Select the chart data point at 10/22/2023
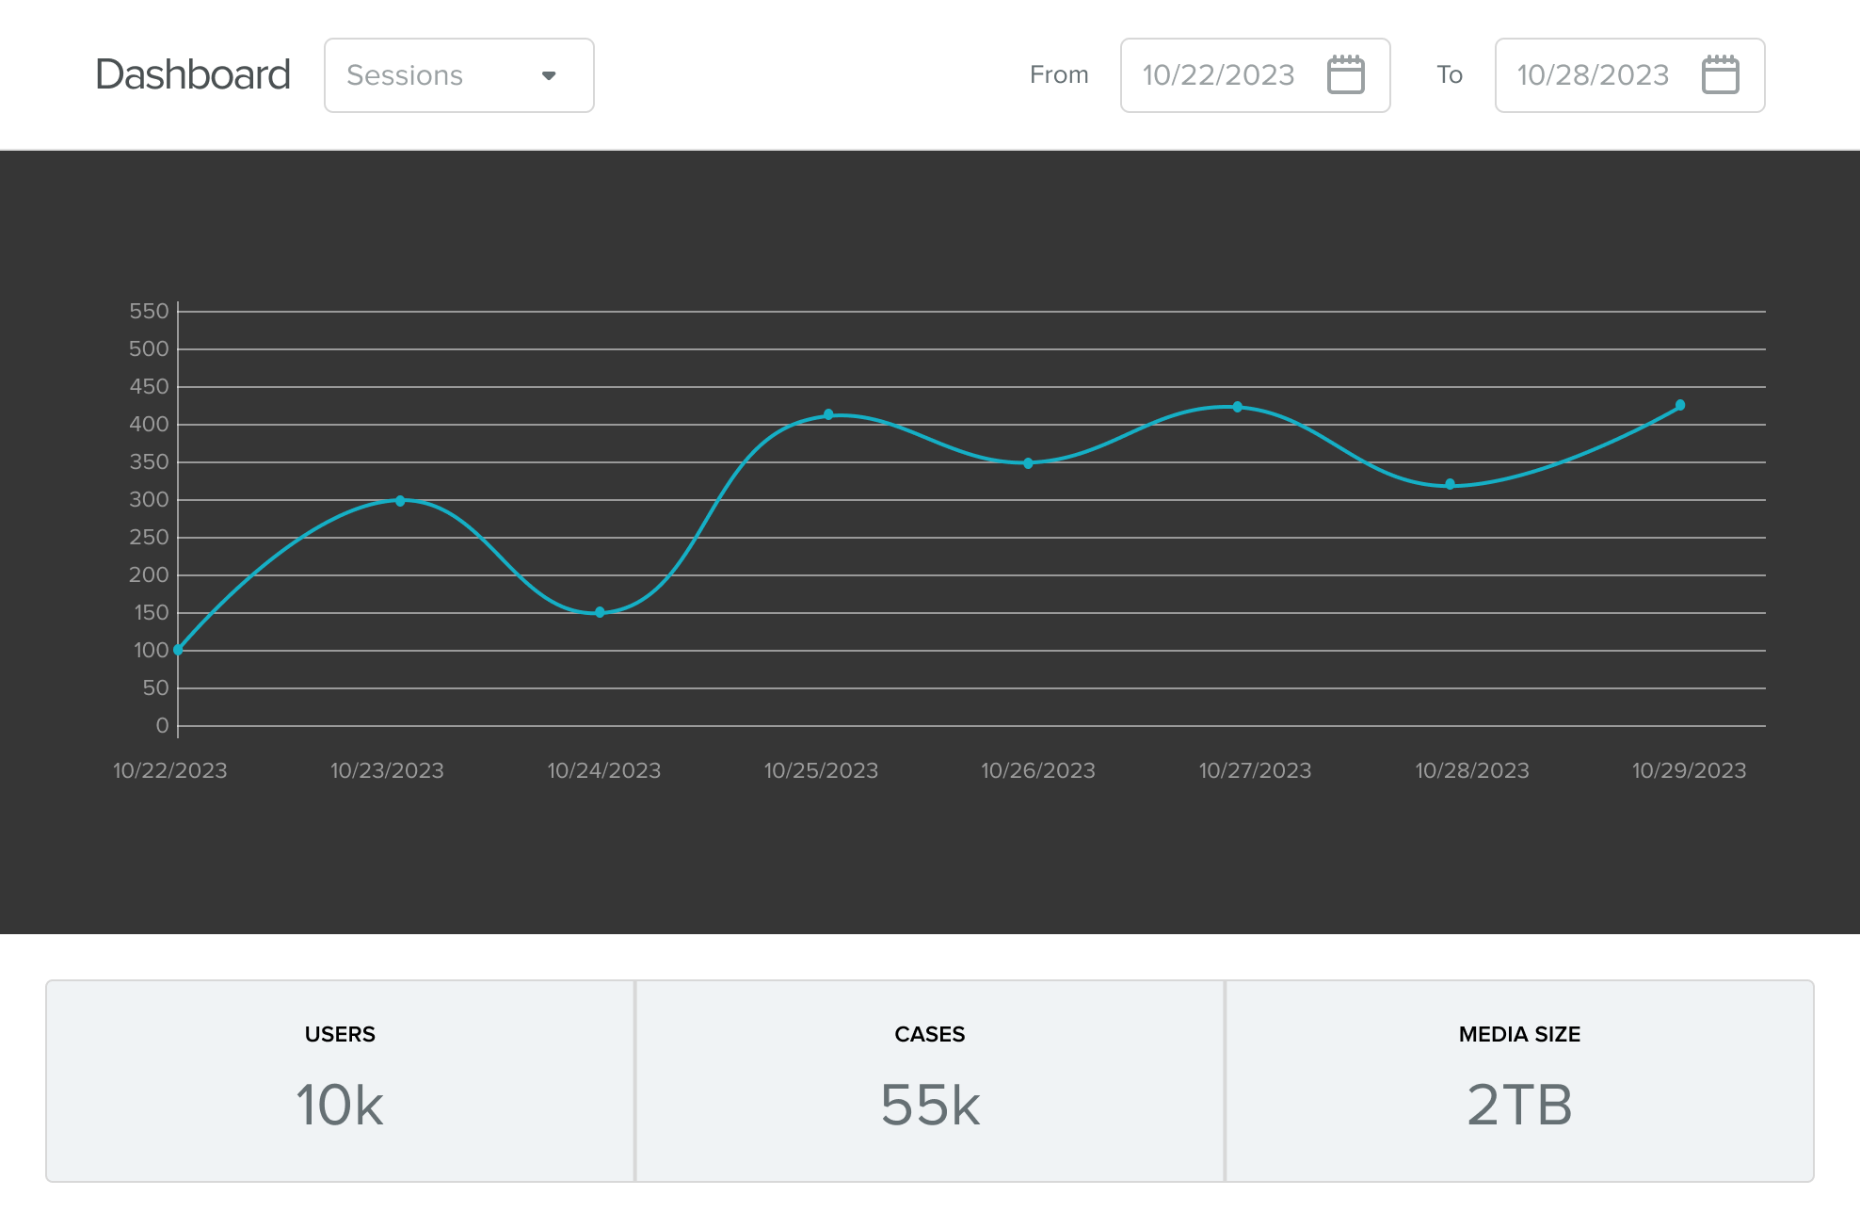Viewport: 1860px width, 1228px height. [178, 650]
